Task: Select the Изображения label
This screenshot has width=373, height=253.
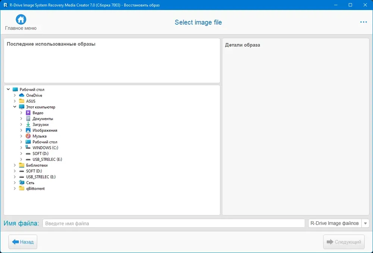Action: [x=45, y=130]
